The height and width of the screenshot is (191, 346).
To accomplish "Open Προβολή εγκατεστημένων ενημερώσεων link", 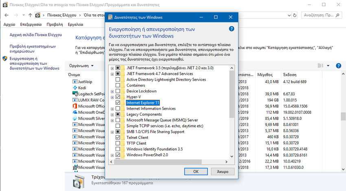I will [x=33, y=48].
